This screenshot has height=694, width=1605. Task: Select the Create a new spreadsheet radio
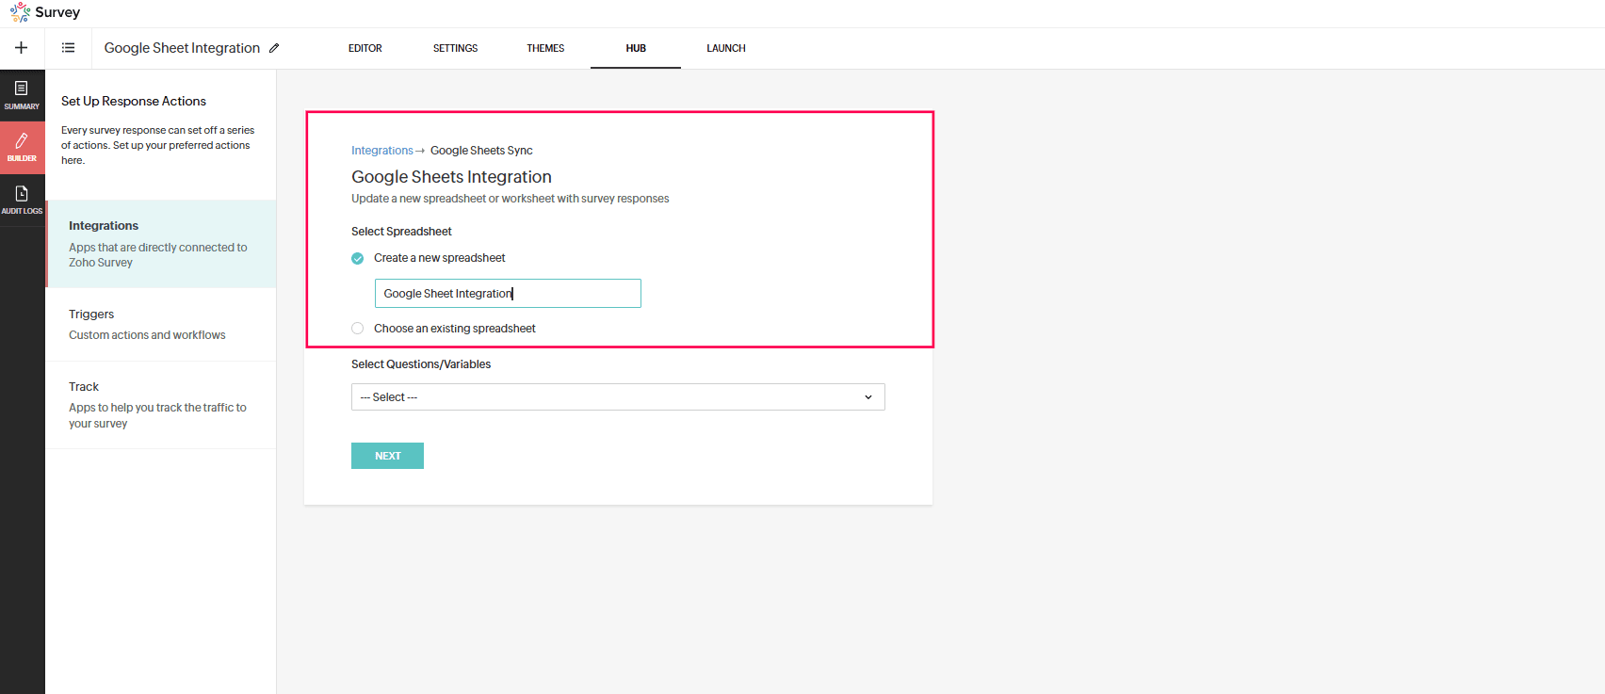(358, 258)
